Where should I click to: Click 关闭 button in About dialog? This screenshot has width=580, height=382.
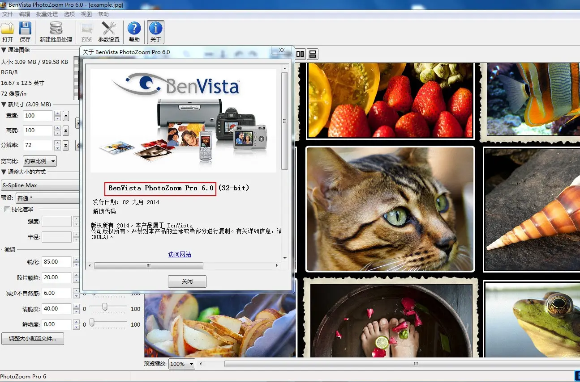click(187, 281)
